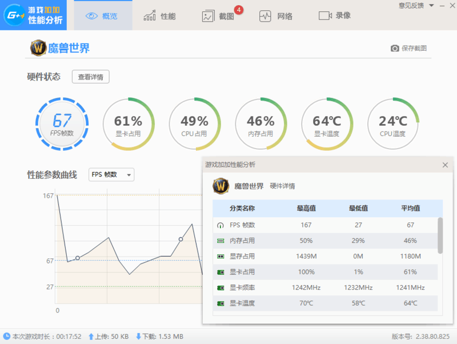Screen dimensions: 457x344
Task: Click the 查看详情 button
Action: (90, 77)
